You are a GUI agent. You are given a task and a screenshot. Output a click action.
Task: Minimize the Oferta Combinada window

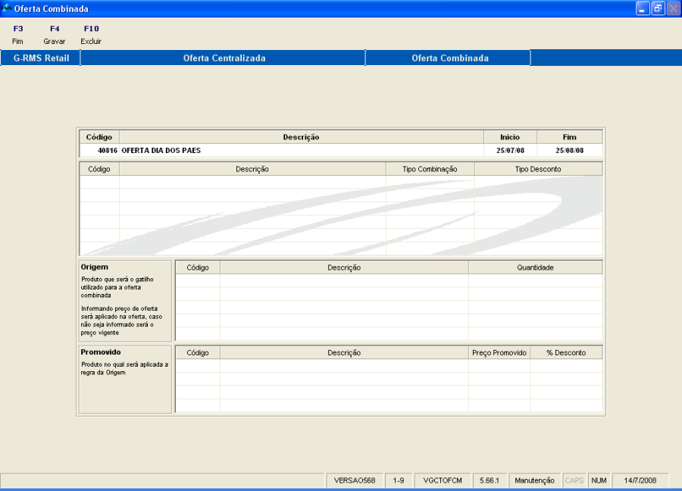tap(643, 8)
